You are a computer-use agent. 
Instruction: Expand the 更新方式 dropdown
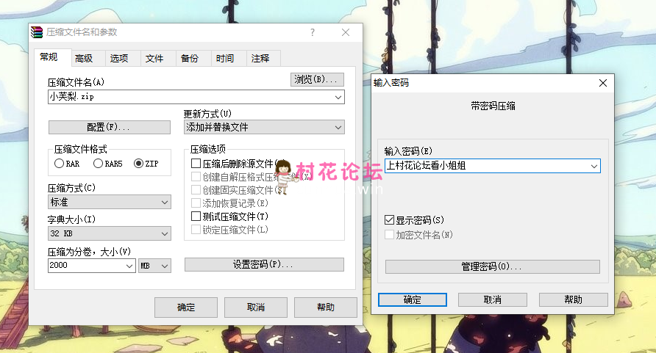point(338,127)
